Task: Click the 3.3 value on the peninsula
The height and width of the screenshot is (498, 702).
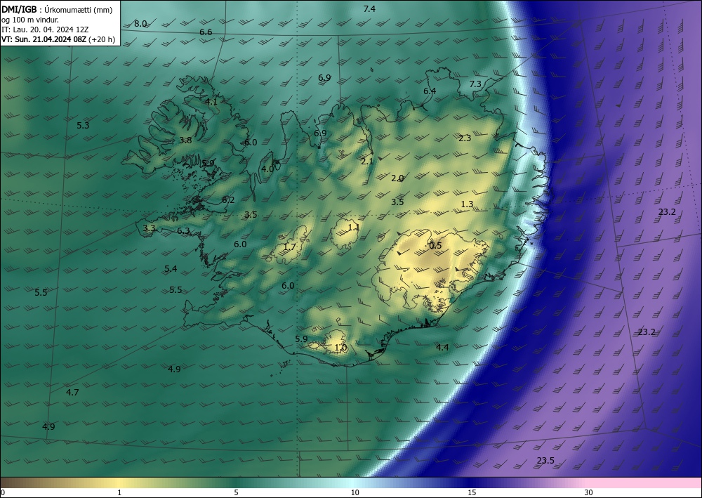Action: [149, 228]
